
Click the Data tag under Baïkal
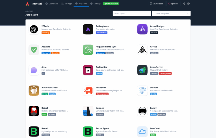44,115
